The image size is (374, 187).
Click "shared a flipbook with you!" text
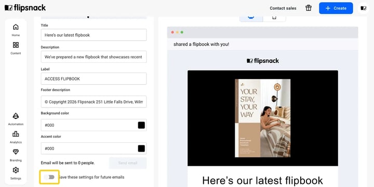pos(202,44)
